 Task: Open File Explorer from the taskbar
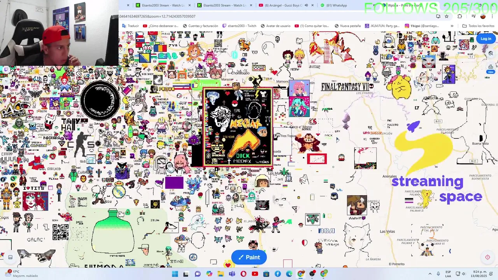[221, 274]
